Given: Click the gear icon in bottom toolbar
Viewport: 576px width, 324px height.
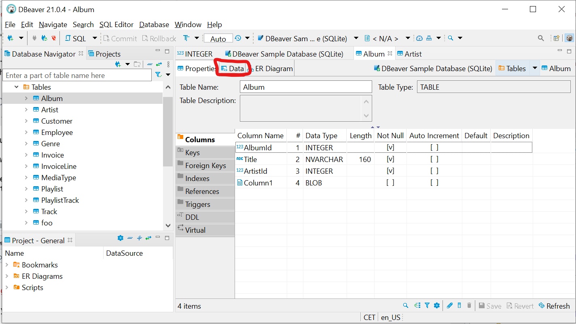Looking at the screenshot, I should pyautogui.click(x=437, y=306).
